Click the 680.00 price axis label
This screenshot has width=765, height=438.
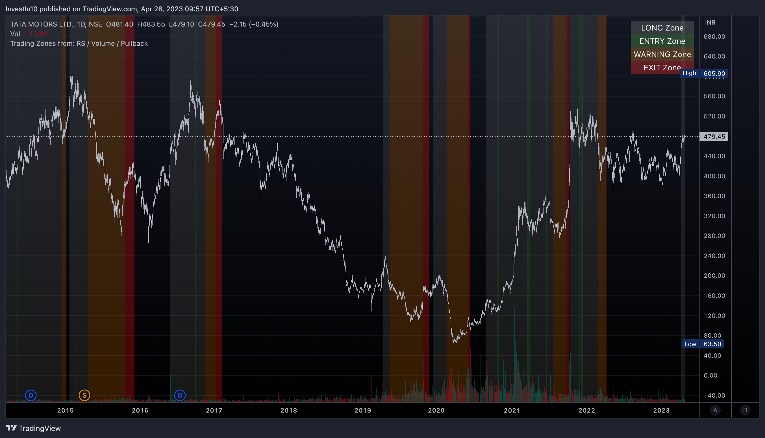click(x=714, y=36)
